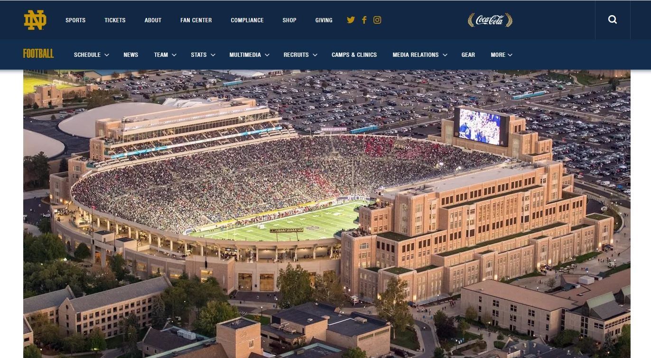The image size is (651, 358).
Task: Expand the More menu
Action: (502, 55)
